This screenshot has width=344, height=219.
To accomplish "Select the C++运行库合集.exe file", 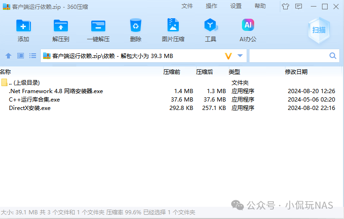I will pyautogui.click(x=34, y=100).
